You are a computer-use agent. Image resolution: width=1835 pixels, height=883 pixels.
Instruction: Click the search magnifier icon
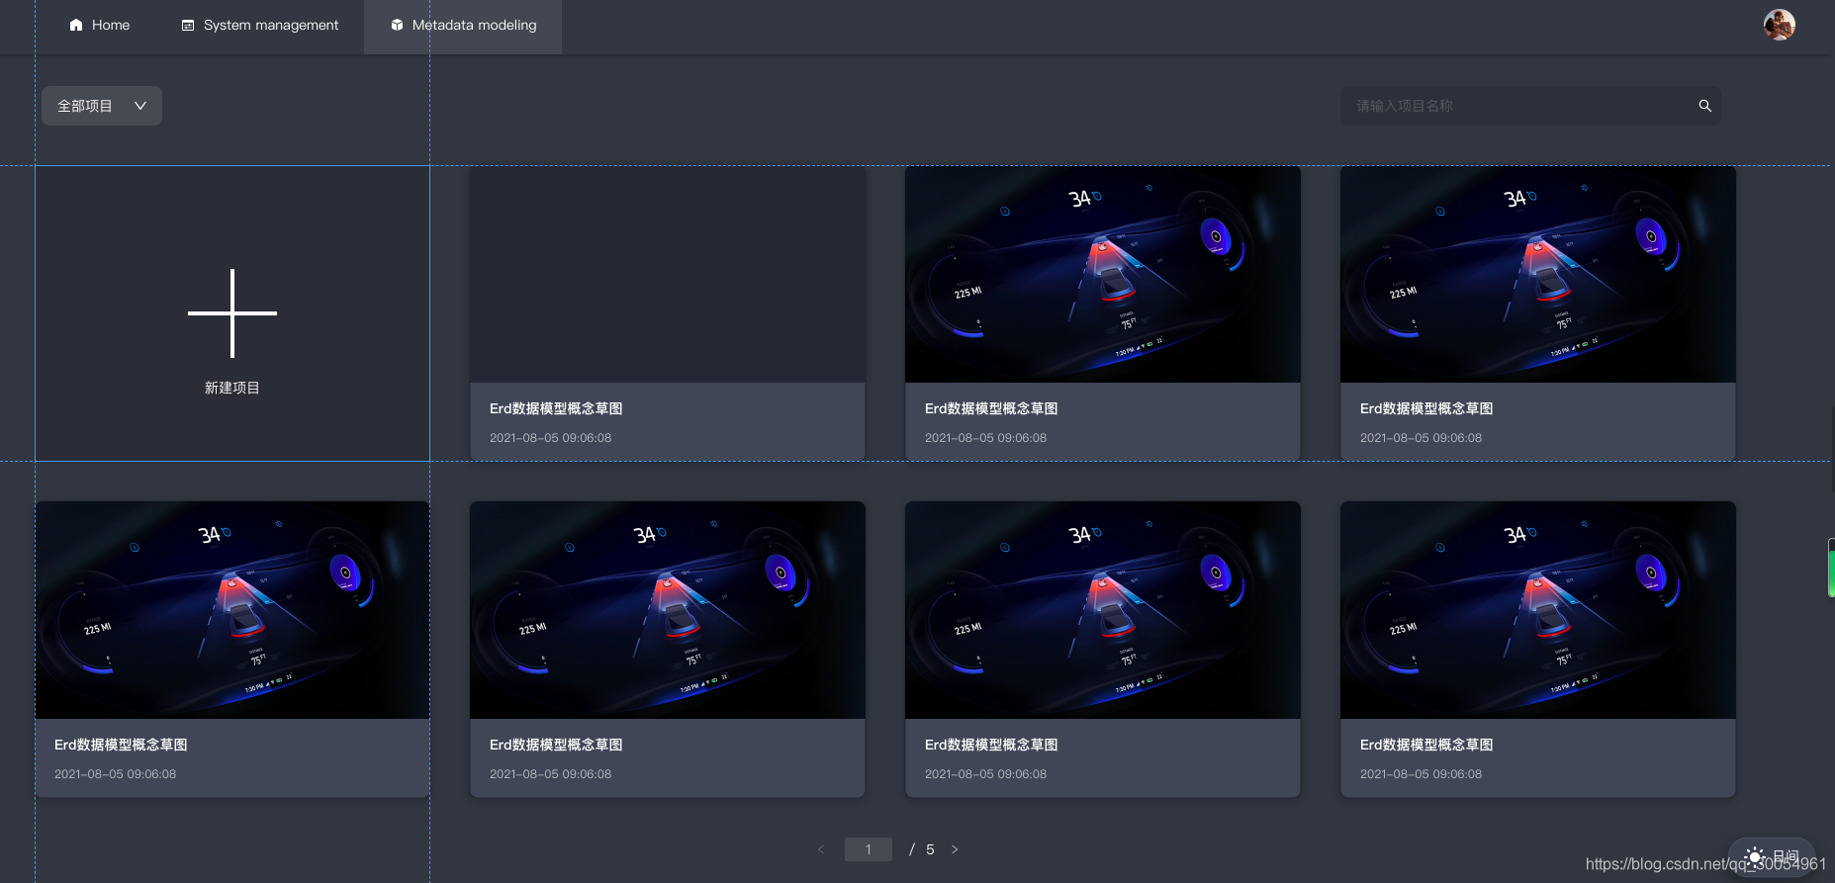tap(1705, 106)
